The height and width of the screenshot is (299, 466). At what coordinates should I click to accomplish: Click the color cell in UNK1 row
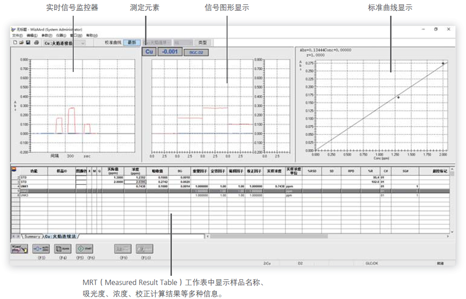coord(81,186)
